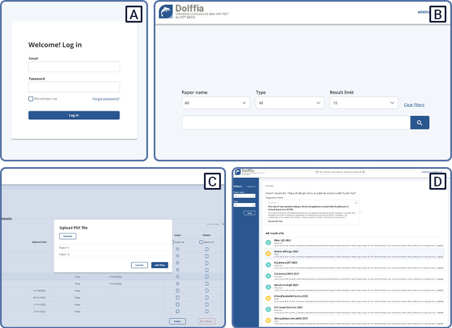The height and width of the screenshot is (328, 452).
Task: Click the back arrow next to Go back
Action: pyautogui.click(x=266, y=185)
